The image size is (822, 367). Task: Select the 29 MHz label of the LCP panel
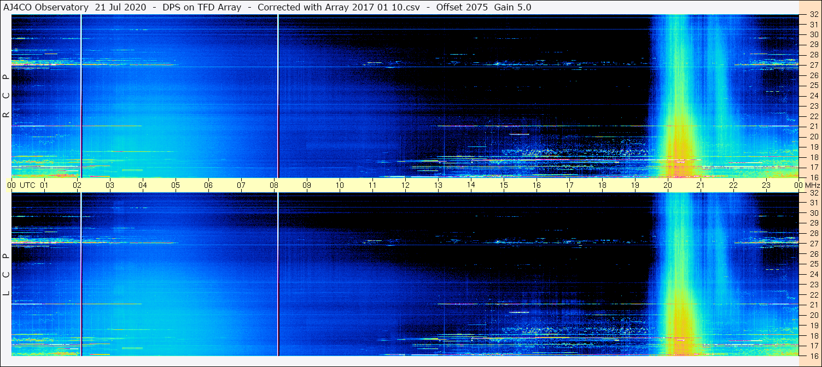pos(813,223)
